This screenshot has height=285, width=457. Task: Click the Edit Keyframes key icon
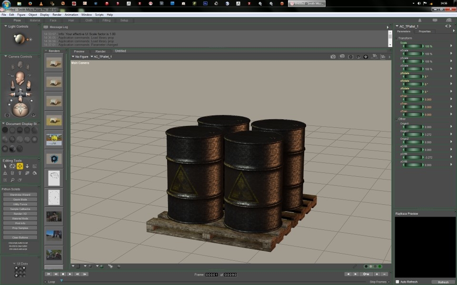[366, 274]
